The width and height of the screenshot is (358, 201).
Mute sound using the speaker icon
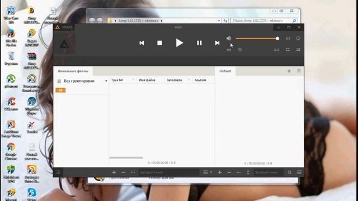pyautogui.click(x=229, y=39)
